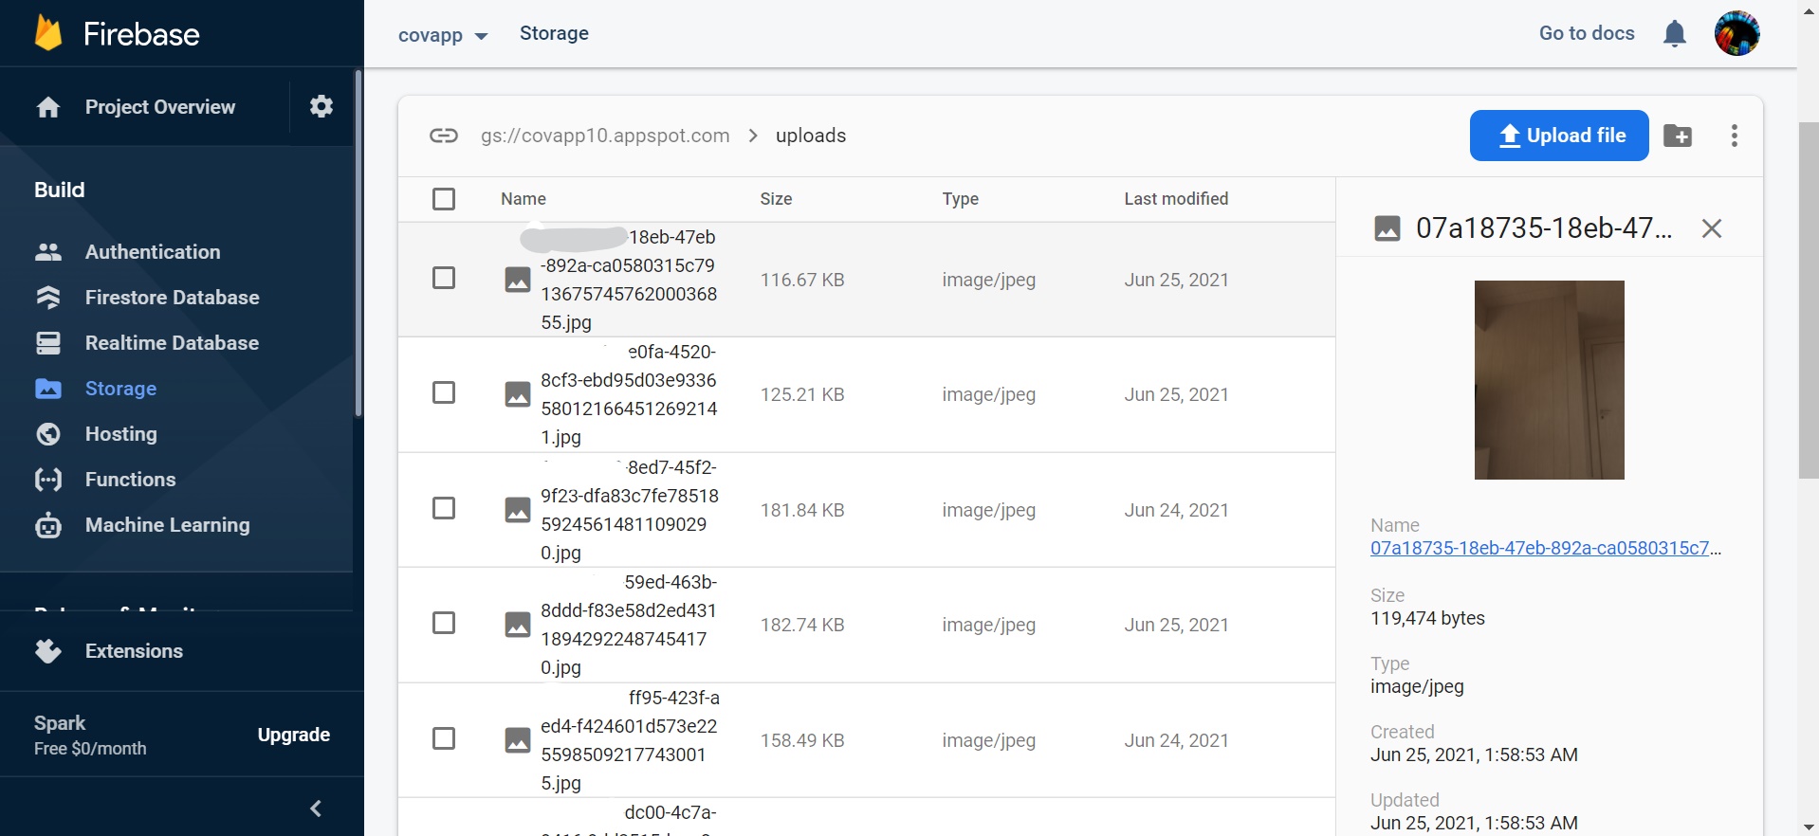Select the 116.67 KB file checkbox
The height and width of the screenshot is (836, 1819).
point(444,278)
